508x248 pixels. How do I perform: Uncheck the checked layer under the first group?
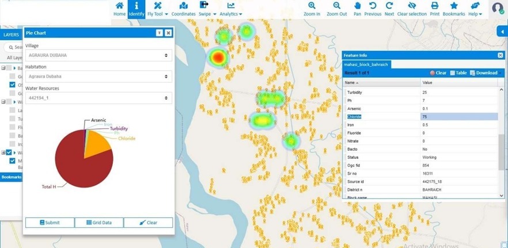pos(13,85)
